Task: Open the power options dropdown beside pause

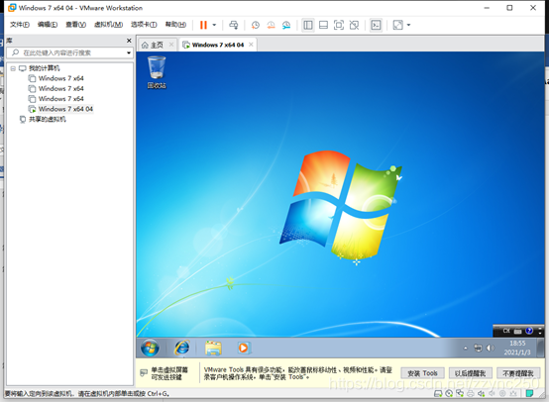Action: 214,25
